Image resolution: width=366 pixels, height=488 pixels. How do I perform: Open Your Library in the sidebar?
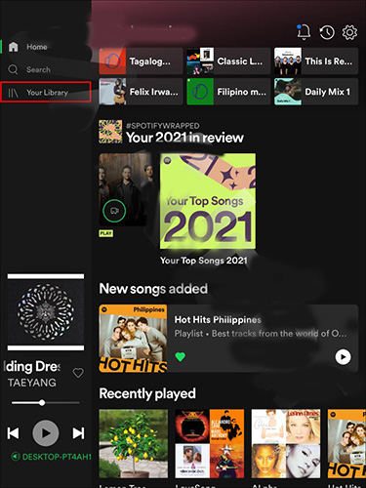pyautogui.click(x=46, y=93)
